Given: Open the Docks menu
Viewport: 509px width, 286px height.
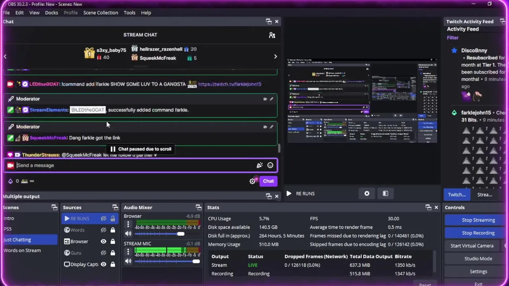Looking at the screenshot, I should point(51,13).
